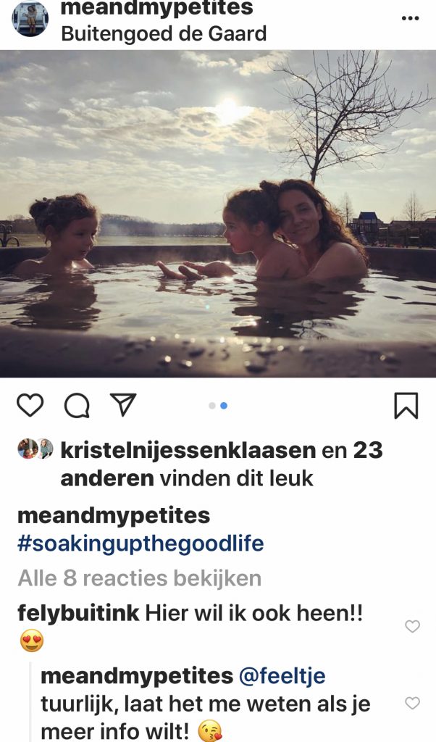
Task: Open kristelnijessenklaasen's profile from likes
Action: (188, 451)
